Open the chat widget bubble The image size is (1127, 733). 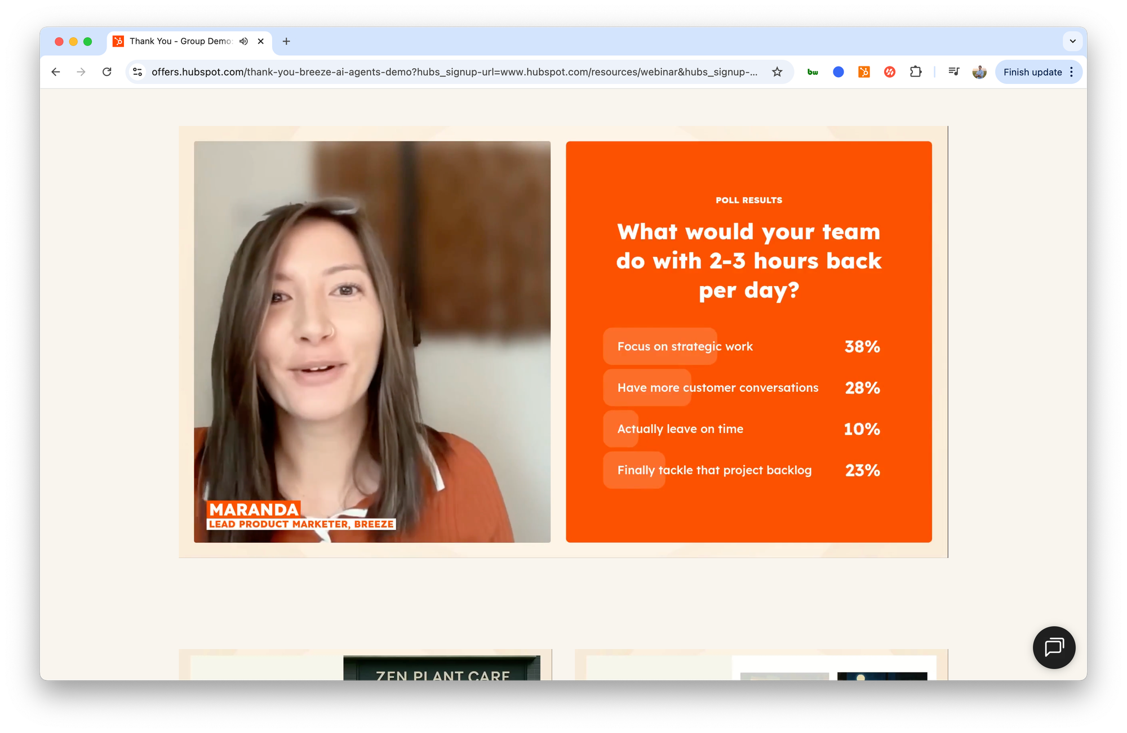[x=1054, y=647]
